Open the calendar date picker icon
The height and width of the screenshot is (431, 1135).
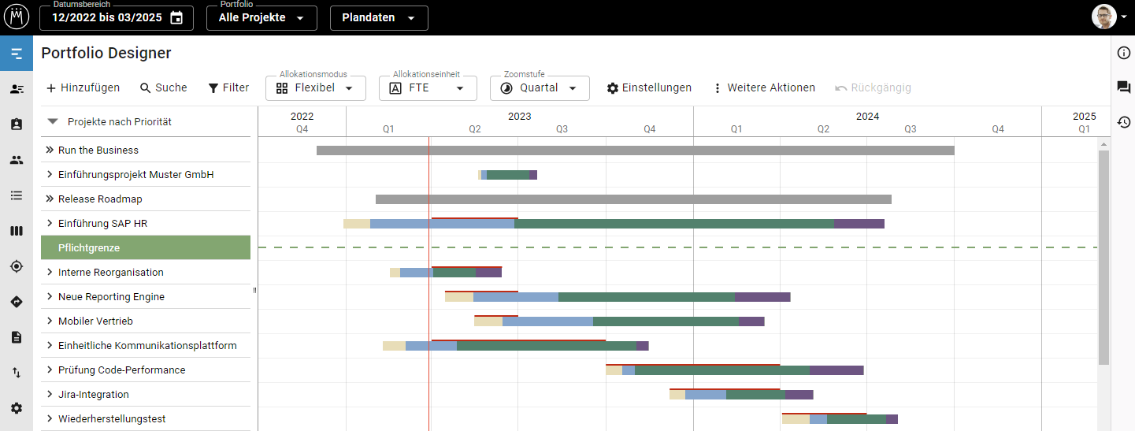(176, 17)
